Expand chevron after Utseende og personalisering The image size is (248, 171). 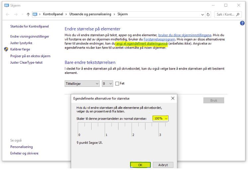[x=114, y=14]
